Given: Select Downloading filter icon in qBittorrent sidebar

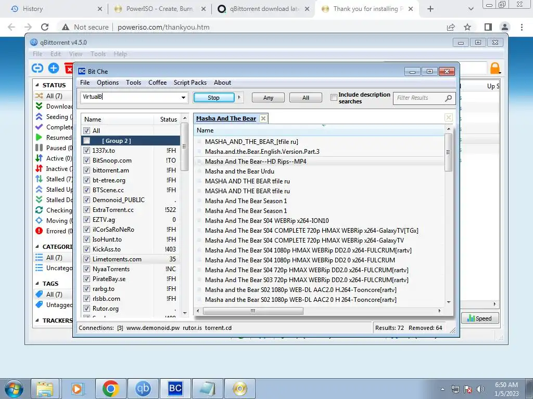Looking at the screenshot, I should 39,106.
